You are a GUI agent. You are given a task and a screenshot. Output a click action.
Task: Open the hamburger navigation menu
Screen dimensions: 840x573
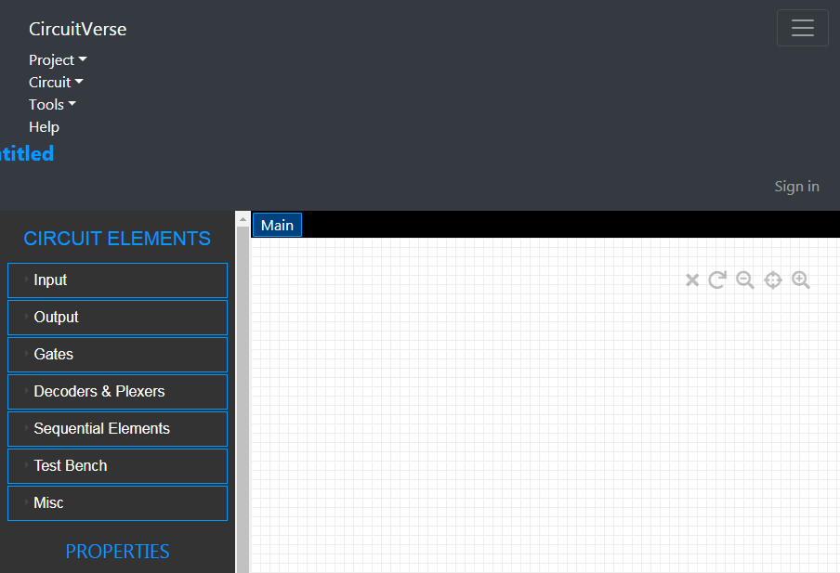[802, 28]
